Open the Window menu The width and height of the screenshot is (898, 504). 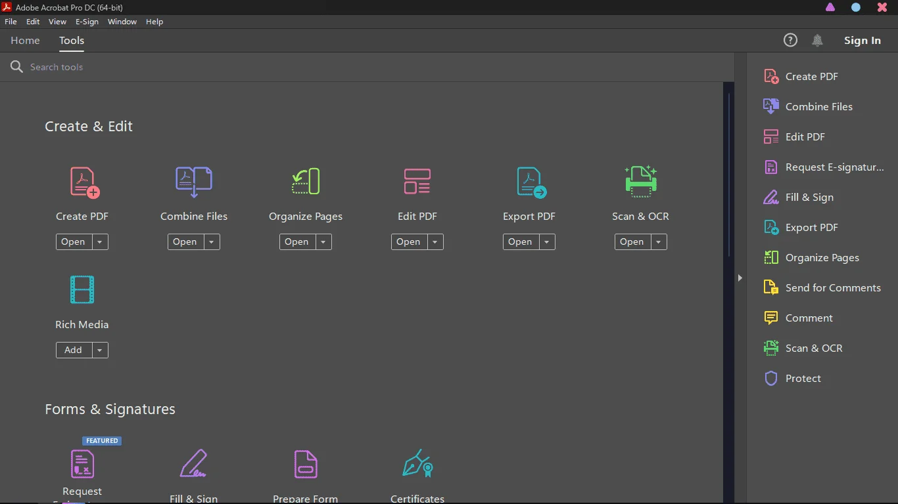122,22
